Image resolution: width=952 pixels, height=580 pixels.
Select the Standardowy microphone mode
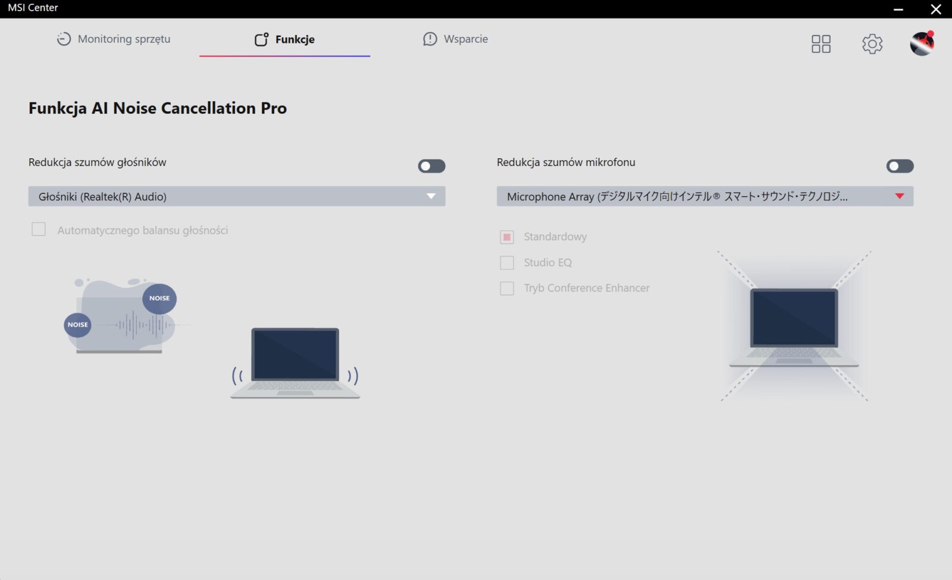507,237
